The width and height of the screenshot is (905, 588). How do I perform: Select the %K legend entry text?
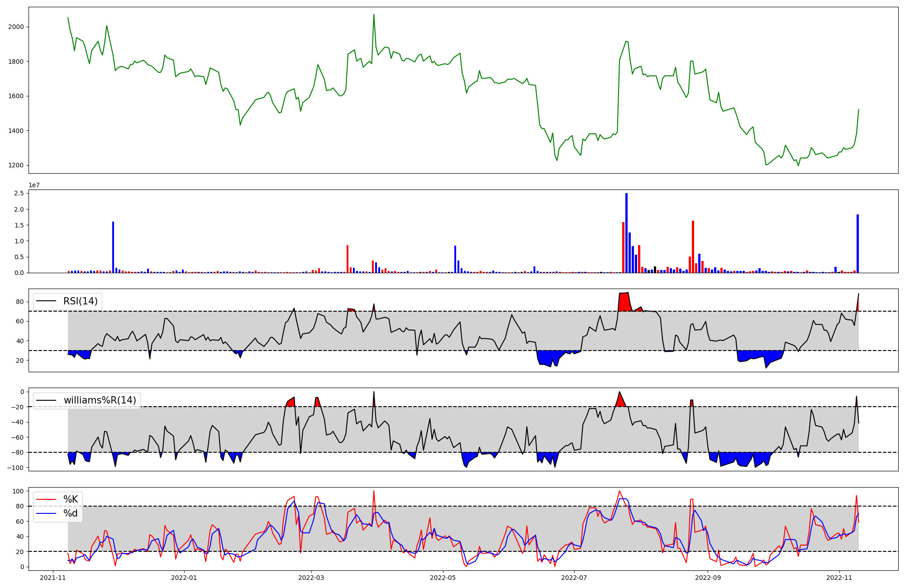71,499
